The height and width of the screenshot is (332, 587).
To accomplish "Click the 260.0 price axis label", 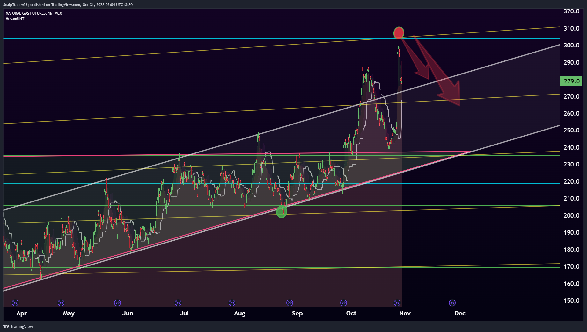I will click(x=571, y=113).
